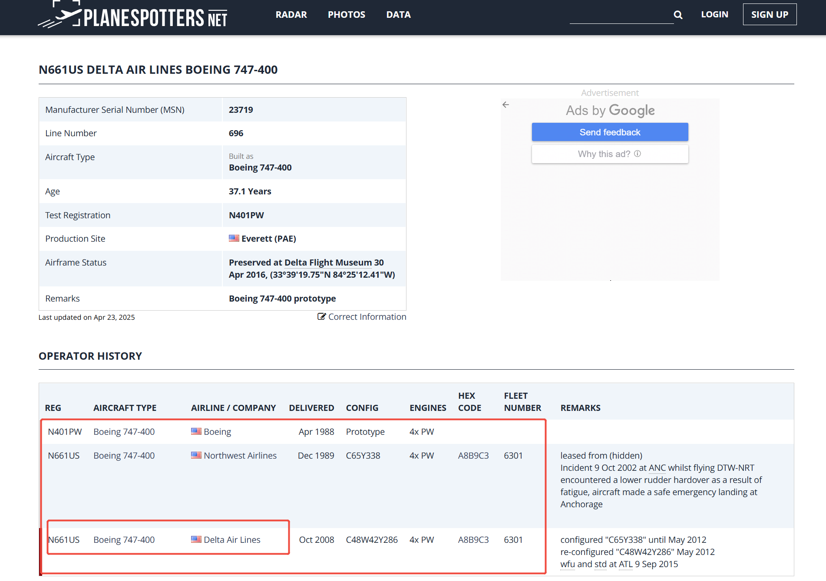Click the age value 37.1 Years
This screenshot has height=581, width=826.
click(x=250, y=191)
